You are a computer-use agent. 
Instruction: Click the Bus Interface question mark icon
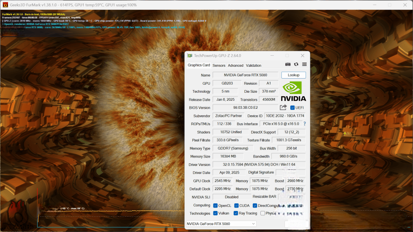pos(304,124)
